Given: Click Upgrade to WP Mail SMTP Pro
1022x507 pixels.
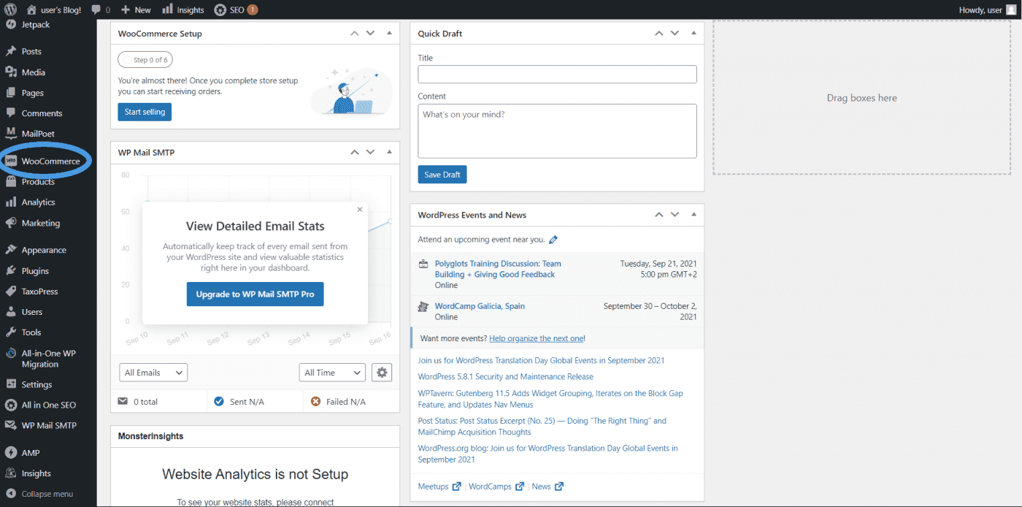Looking at the screenshot, I should pos(255,294).
